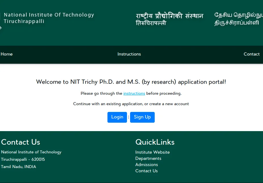Open the footer Contact Us link
263x183 pixels.
coord(146,171)
